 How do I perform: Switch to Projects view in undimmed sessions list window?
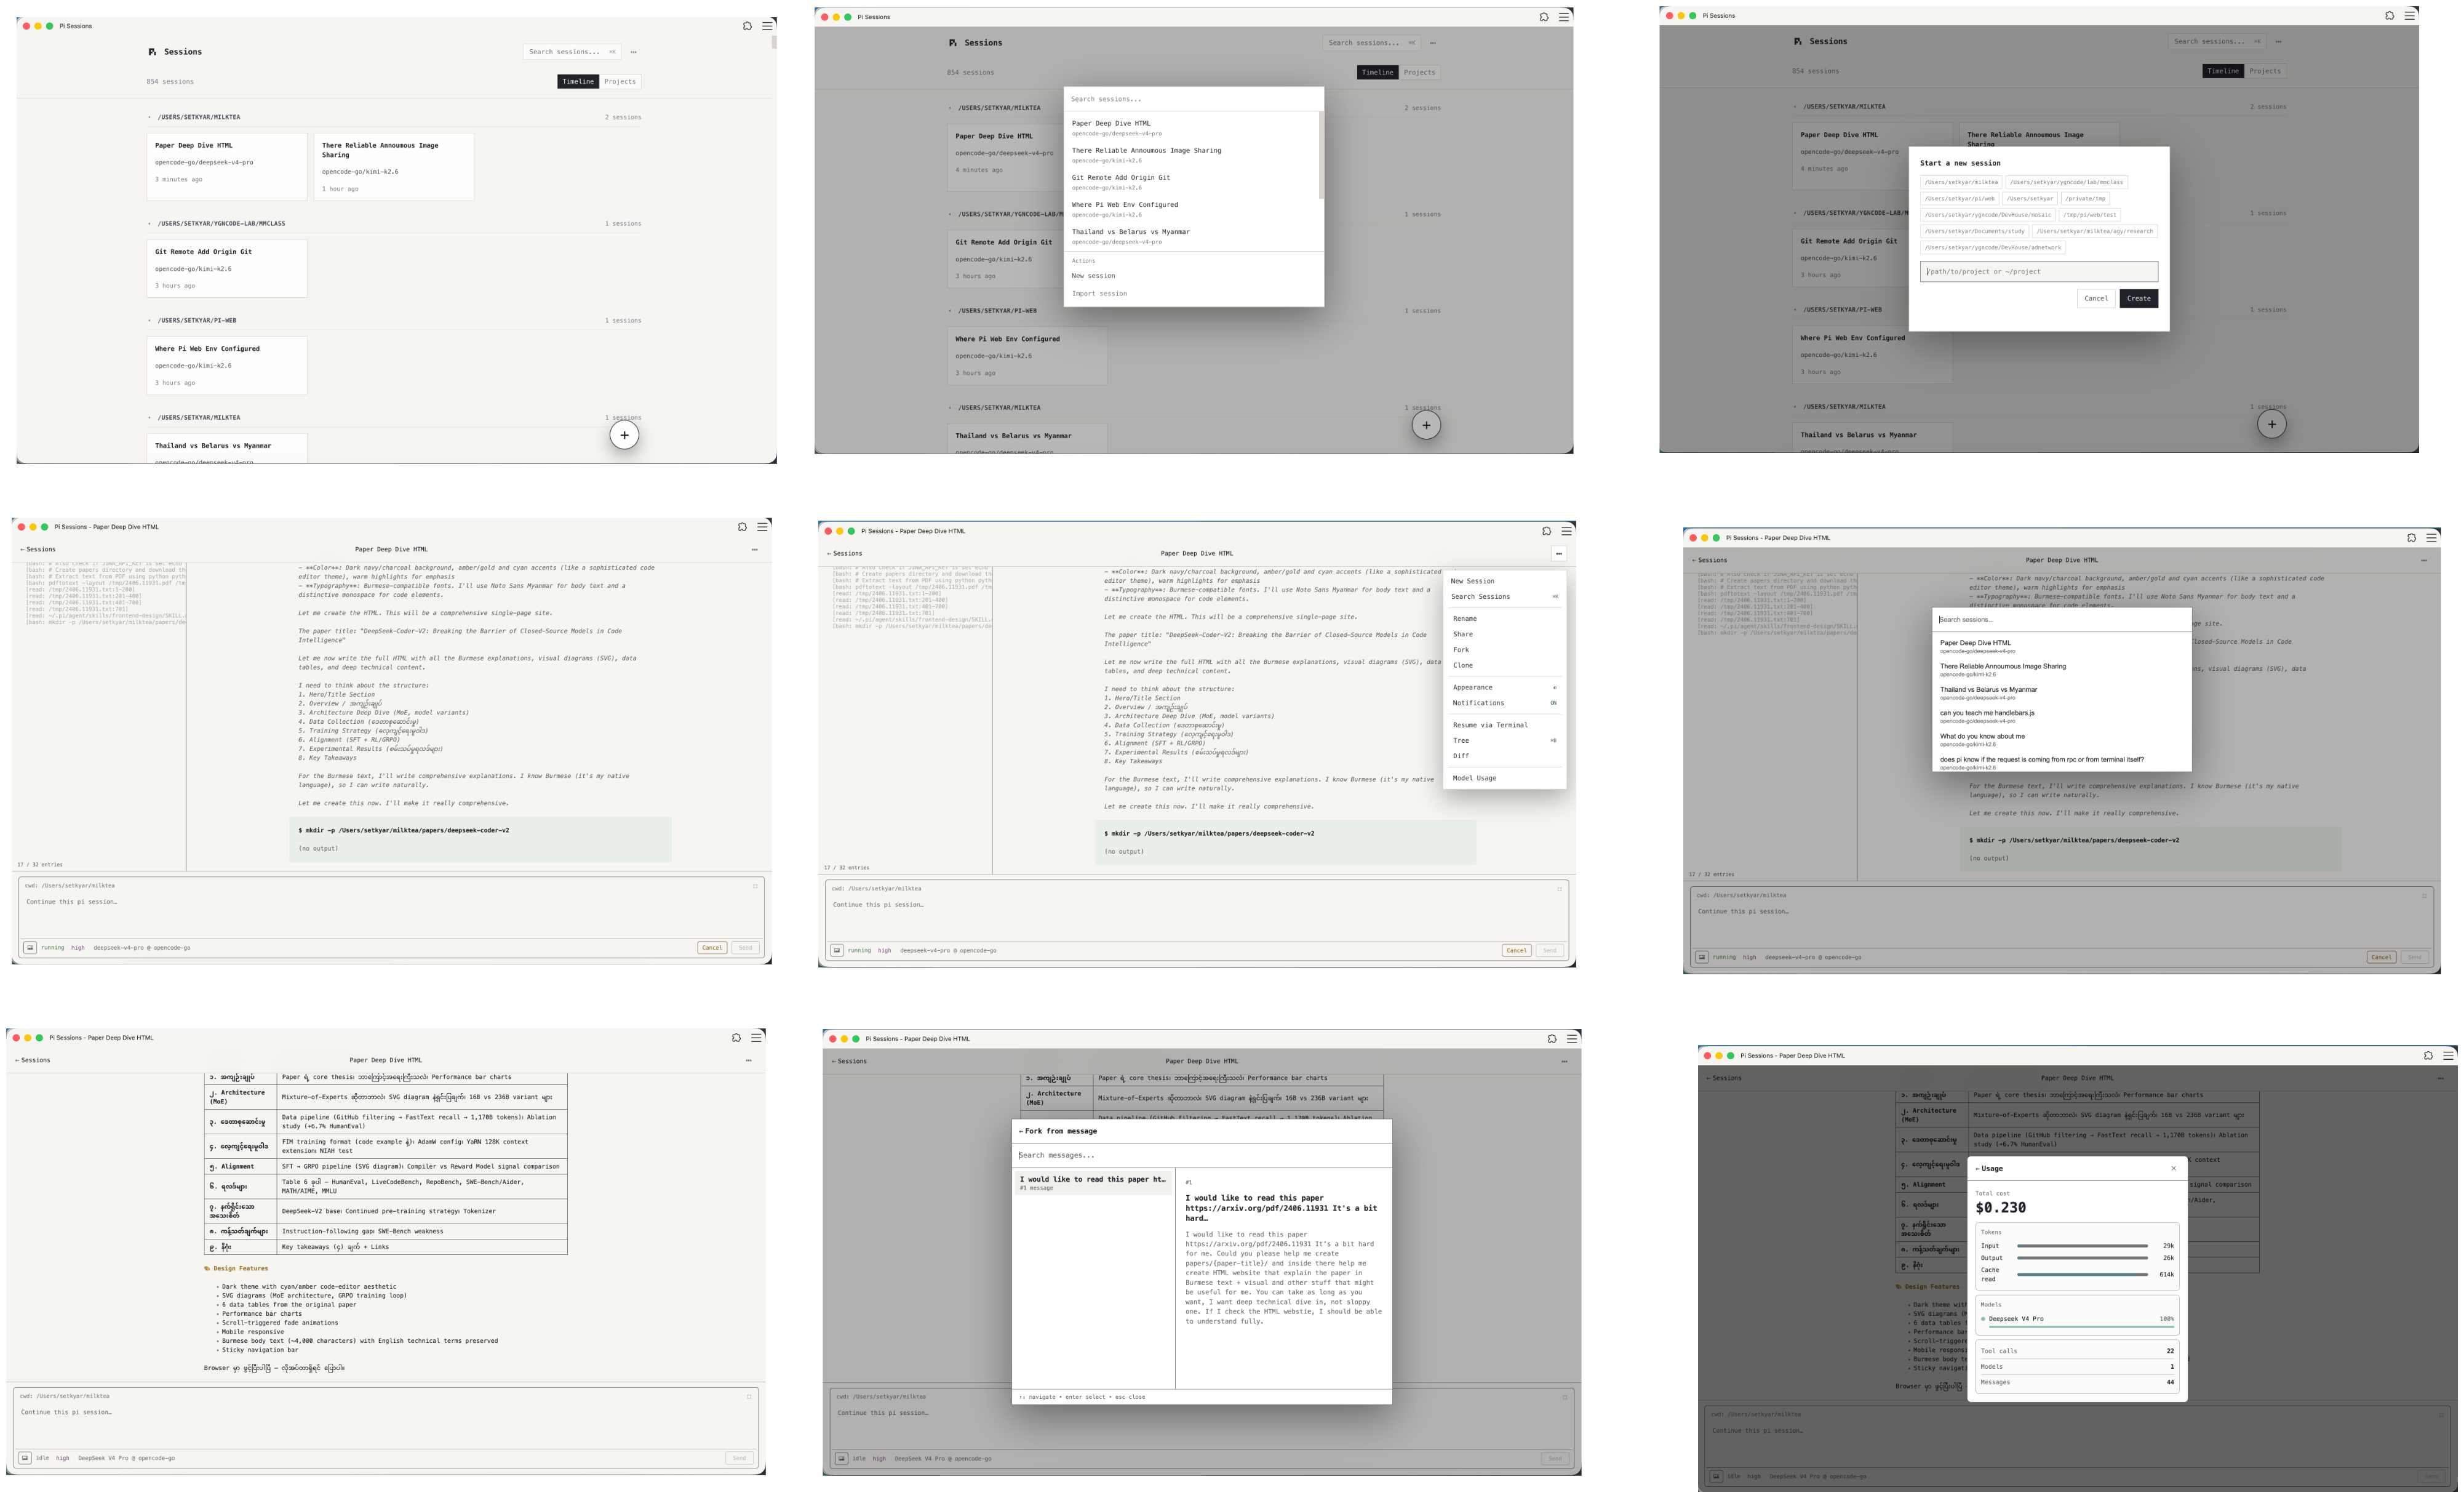[620, 81]
